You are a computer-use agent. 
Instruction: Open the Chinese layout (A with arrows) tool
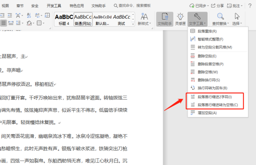(x=18, y=16)
